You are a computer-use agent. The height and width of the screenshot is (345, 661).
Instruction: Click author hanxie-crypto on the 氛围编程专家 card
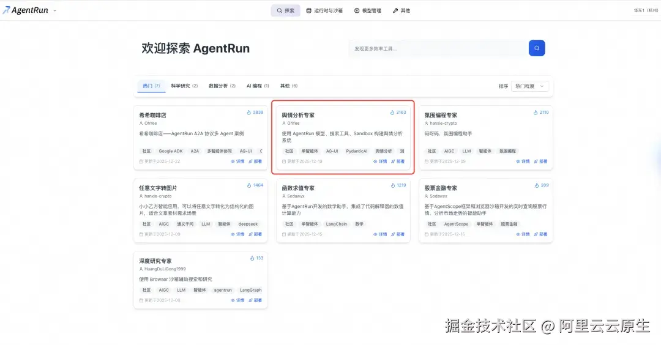coord(441,124)
